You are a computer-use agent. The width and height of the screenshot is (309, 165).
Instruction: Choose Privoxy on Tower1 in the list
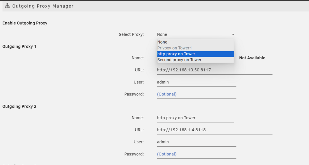pyautogui.click(x=196, y=48)
